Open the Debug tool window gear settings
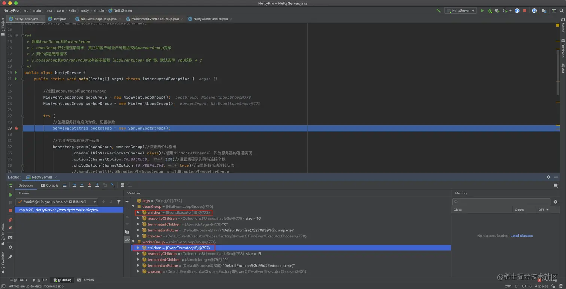This screenshot has height=289, width=566. click(x=548, y=177)
